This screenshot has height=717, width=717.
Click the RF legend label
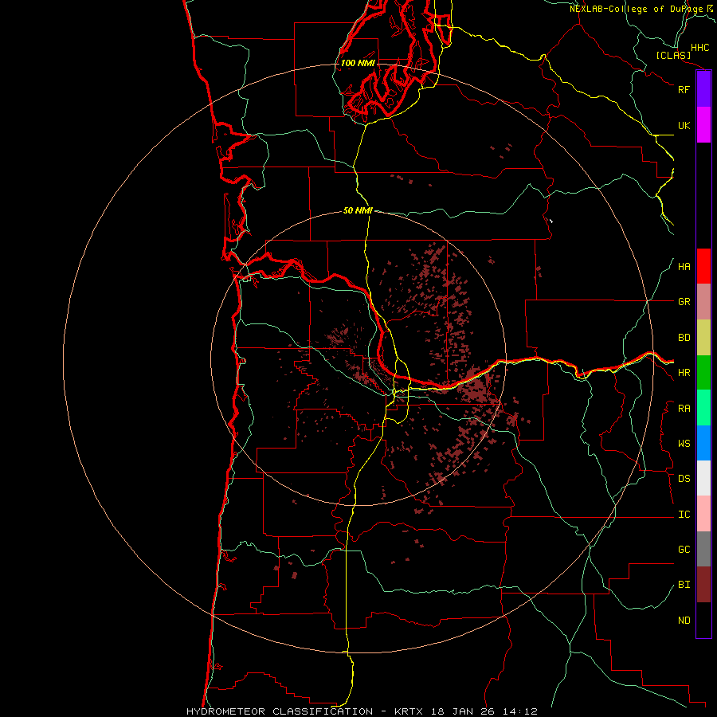pos(684,89)
